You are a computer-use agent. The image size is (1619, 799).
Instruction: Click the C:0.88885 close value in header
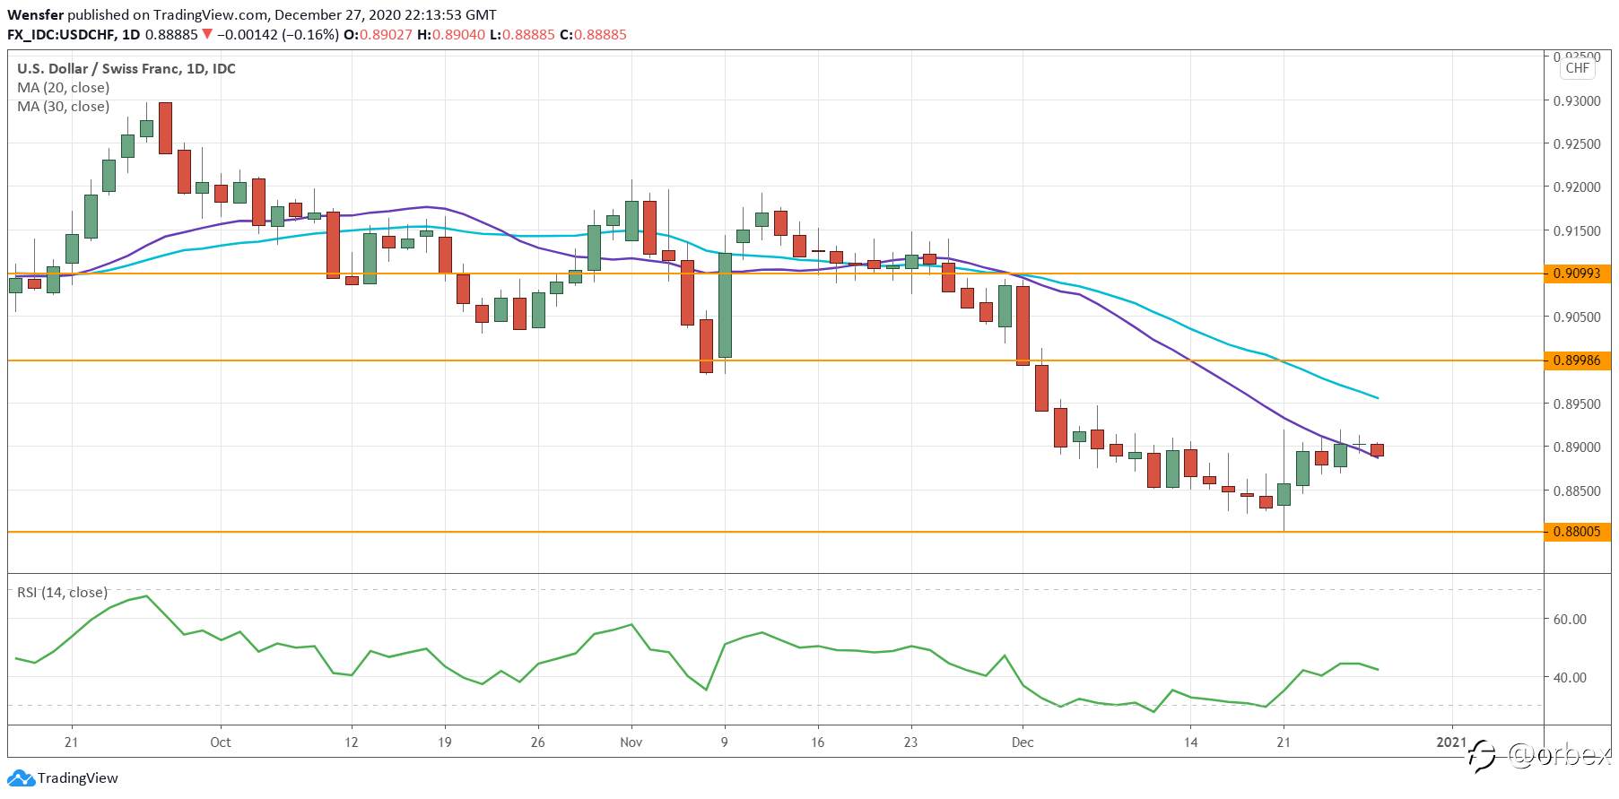pyautogui.click(x=593, y=35)
